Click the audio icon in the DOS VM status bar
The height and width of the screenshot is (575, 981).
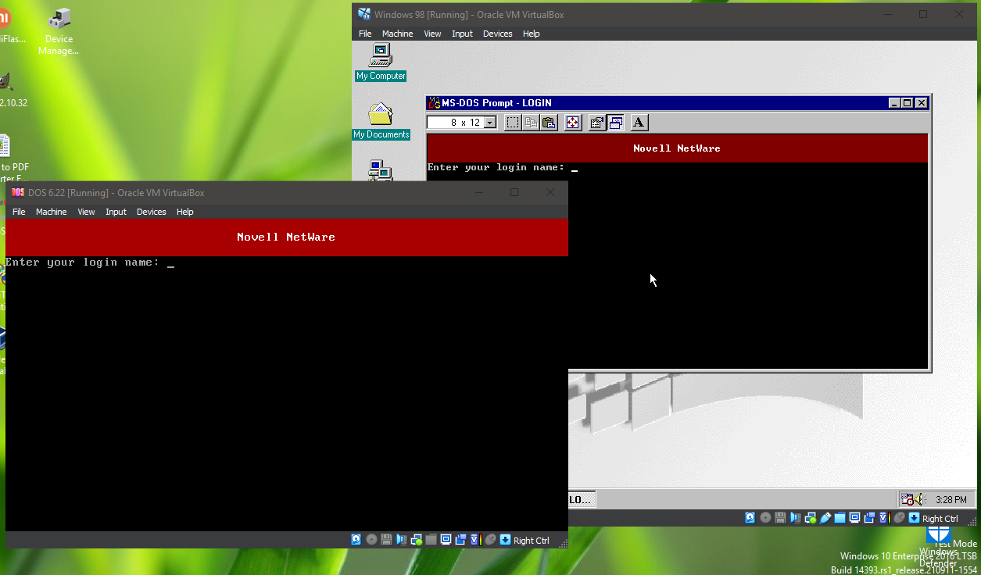[x=400, y=539]
